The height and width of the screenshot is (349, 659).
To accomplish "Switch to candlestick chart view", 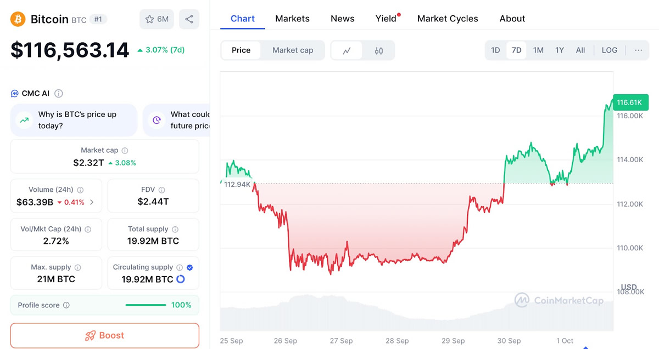I will tap(378, 50).
